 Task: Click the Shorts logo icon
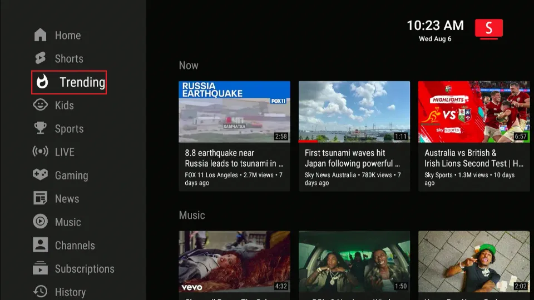pyautogui.click(x=40, y=58)
